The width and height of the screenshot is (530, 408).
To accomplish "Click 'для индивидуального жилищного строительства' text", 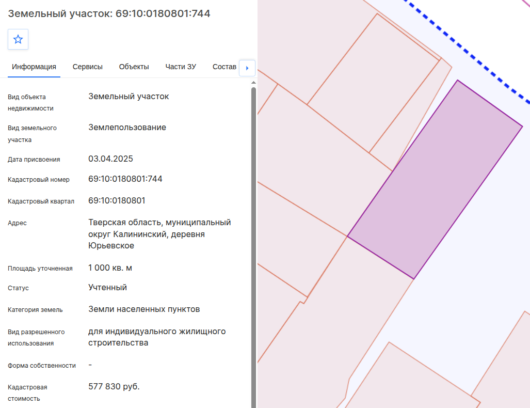I will click(x=157, y=337).
